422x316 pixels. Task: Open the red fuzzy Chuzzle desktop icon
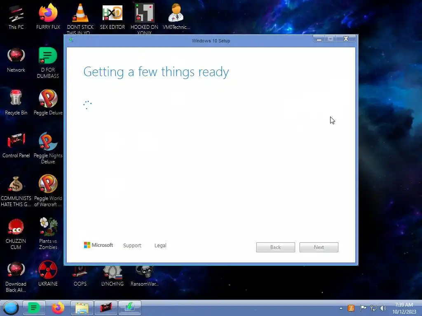(x=16, y=234)
